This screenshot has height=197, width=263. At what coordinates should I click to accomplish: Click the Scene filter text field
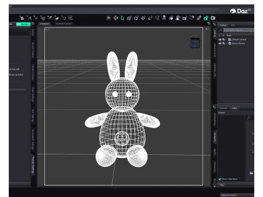click(x=238, y=30)
